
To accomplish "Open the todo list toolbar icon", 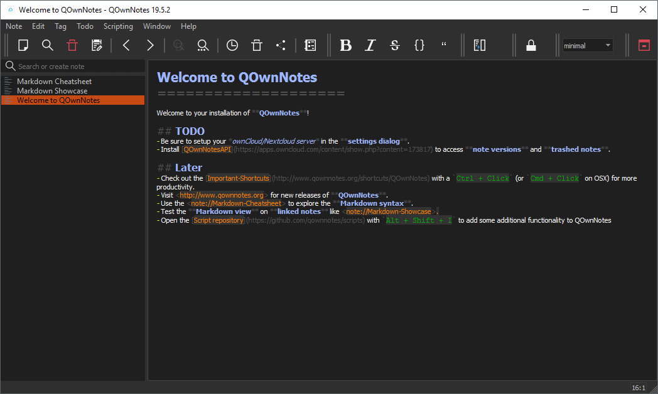I will pyautogui.click(x=311, y=45).
